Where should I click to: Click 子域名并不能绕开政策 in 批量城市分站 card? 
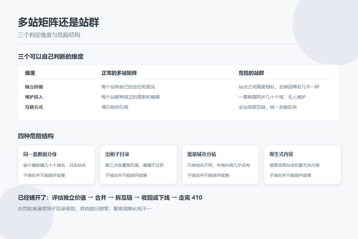(x=208, y=175)
